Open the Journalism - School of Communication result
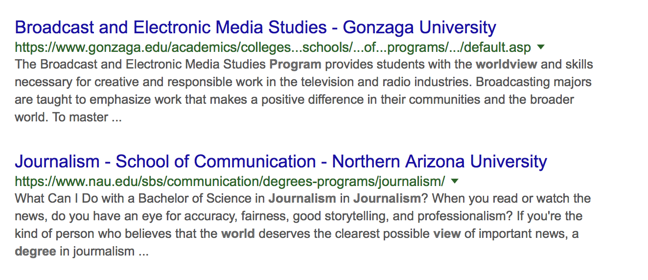Screen dimensions: 648x280 coord(280,162)
